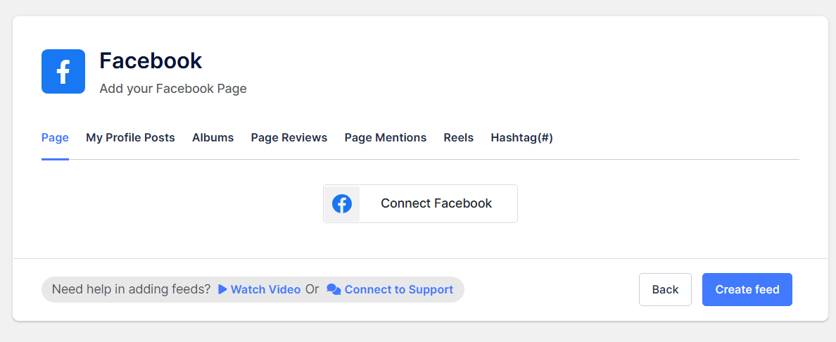The width and height of the screenshot is (836, 342).
Task: Click the round Facebook icon in Connect button
Action: pos(342,204)
